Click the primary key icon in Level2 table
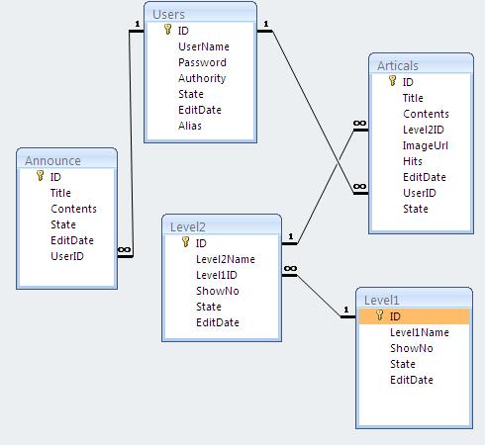 (x=186, y=242)
